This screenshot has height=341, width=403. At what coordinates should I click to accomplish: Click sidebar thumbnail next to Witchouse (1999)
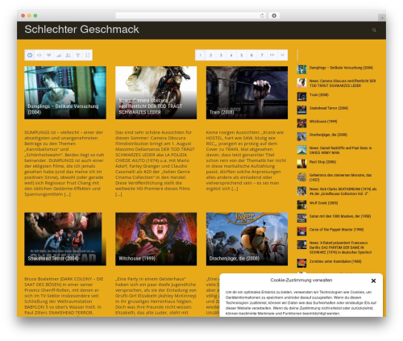[301, 123]
